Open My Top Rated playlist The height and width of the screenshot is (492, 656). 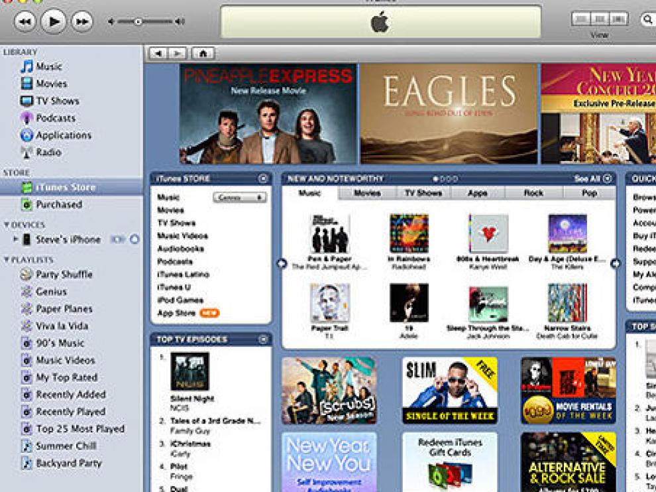(59, 377)
